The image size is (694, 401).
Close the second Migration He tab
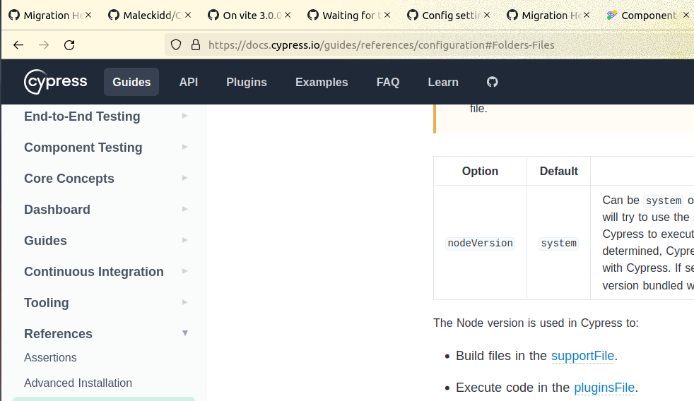[x=586, y=15]
